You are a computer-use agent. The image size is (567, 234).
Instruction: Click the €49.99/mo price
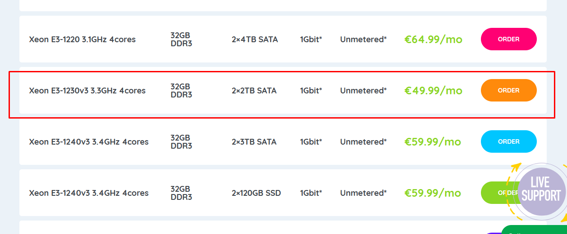point(433,91)
